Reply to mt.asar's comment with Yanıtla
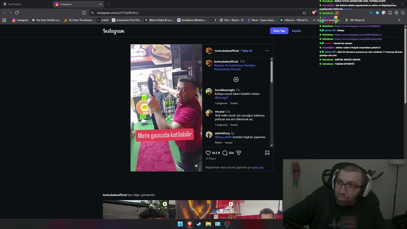 click(x=234, y=125)
